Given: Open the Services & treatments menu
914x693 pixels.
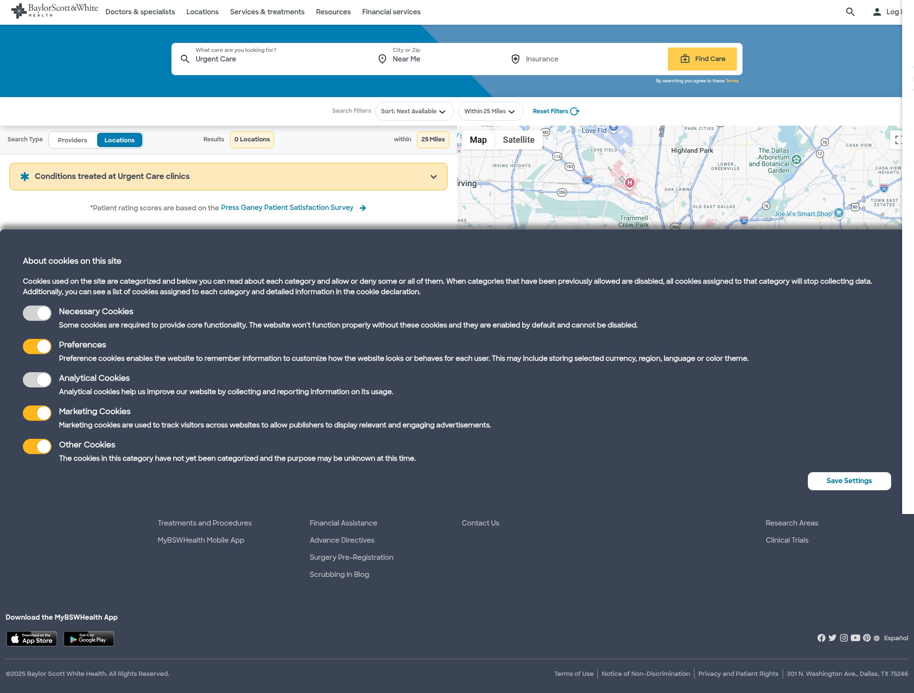Looking at the screenshot, I should [x=267, y=12].
